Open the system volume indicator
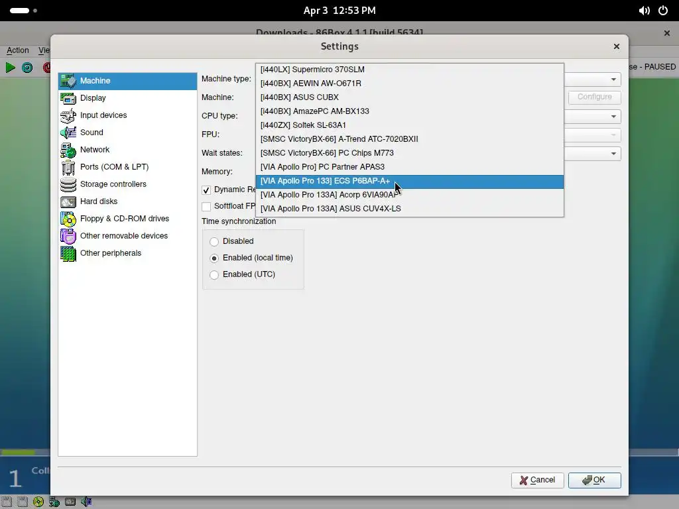This screenshot has height=509, width=679. click(x=644, y=11)
